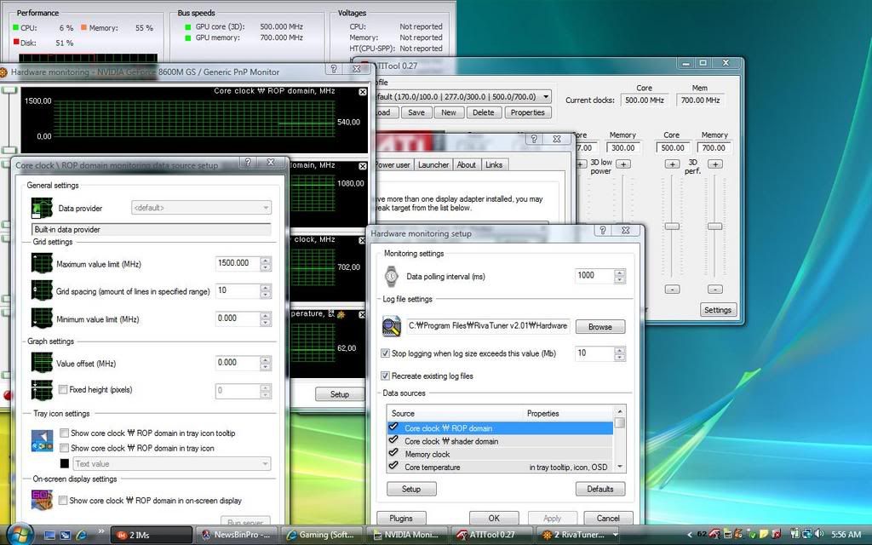The width and height of the screenshot is (872, 545).
Task: Uncheck Stop logging when log size exceeds value
Action: 385,353
